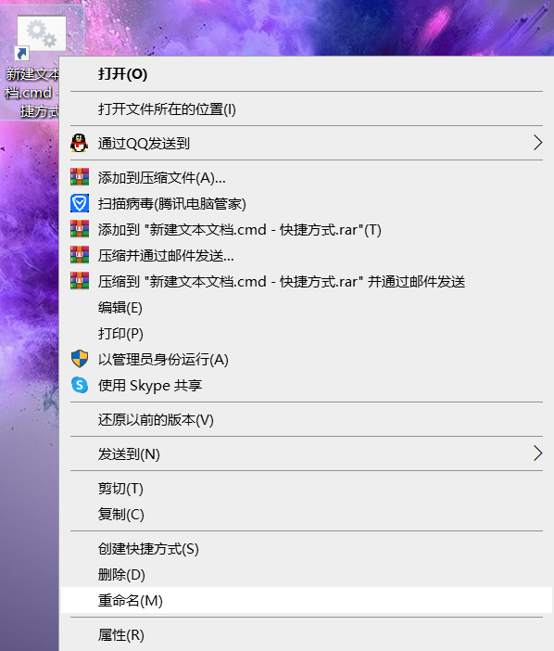Click Tencent PC Manager shield icon
The height and width of the screenshot is (651, 554).
tap(80, 203)
